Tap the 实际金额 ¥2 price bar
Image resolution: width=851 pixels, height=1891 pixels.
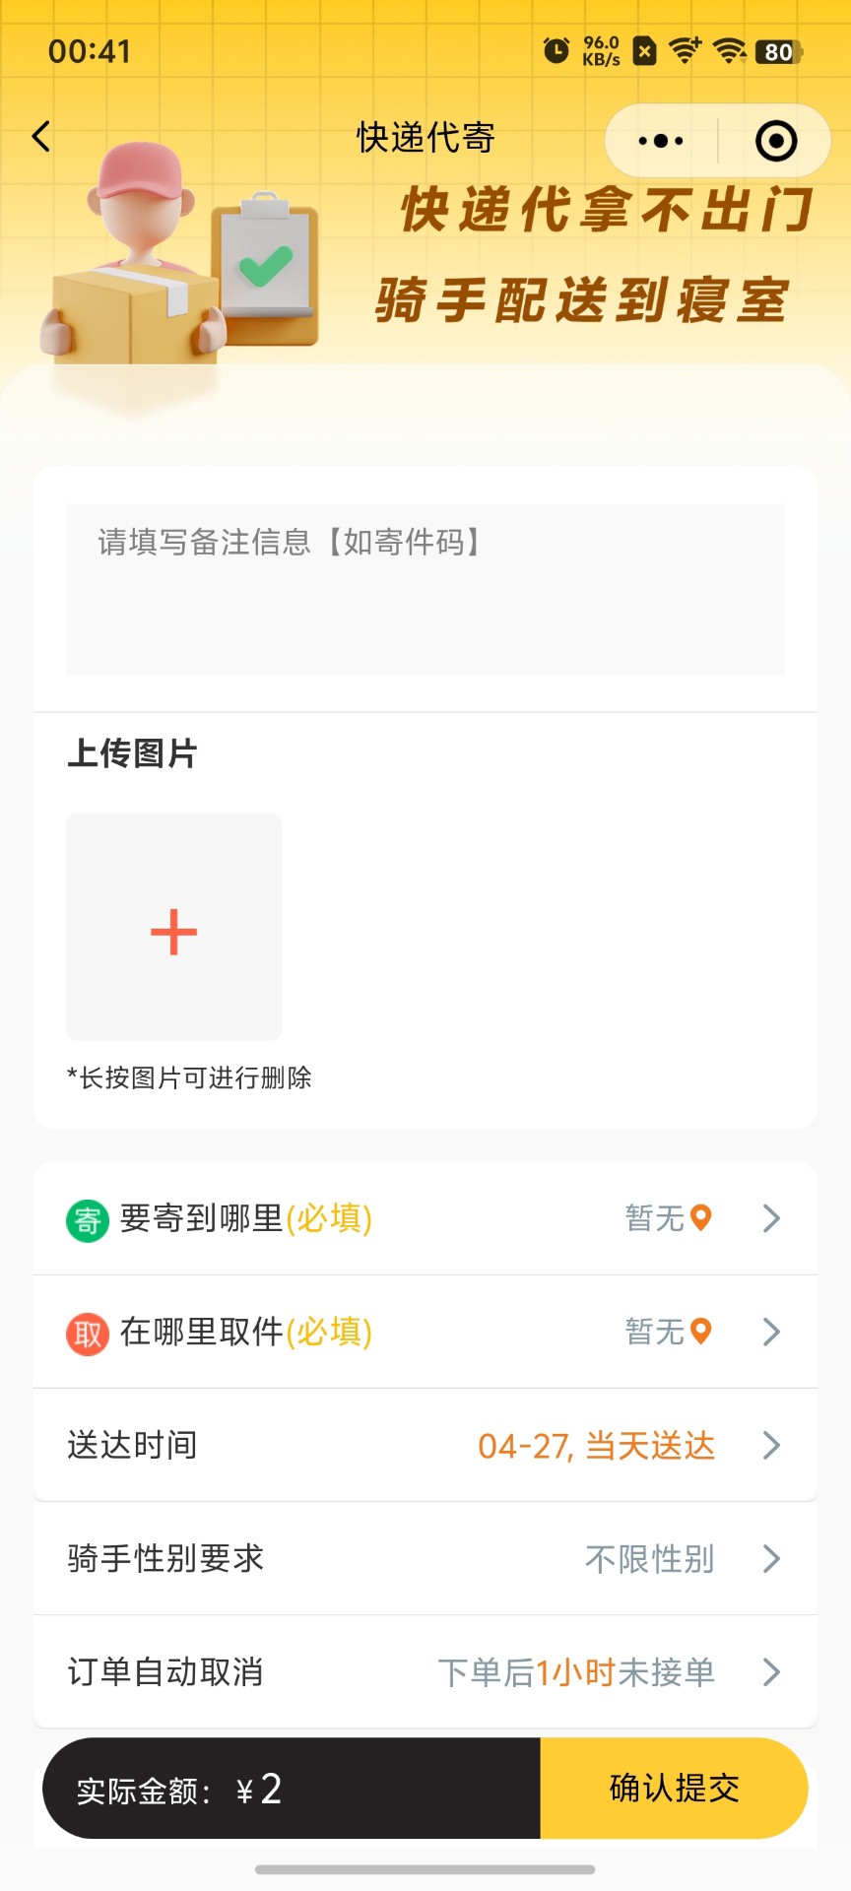click(x=292, y=1790)
